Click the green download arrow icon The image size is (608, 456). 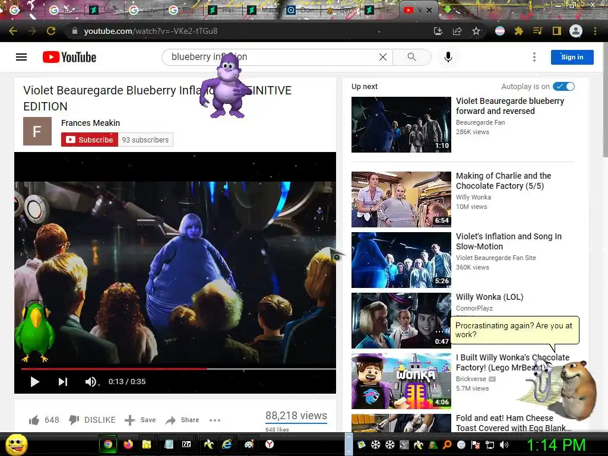[x=448, y=9]
